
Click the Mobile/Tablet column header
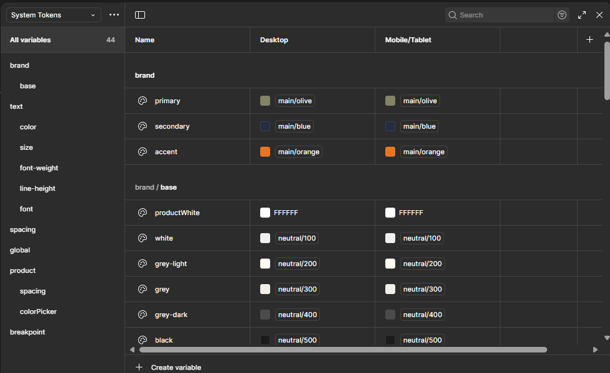(x=408, y=40)
